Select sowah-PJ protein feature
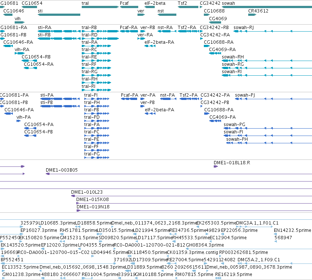This screenshot has width=312, height=280. click(274, 99)
